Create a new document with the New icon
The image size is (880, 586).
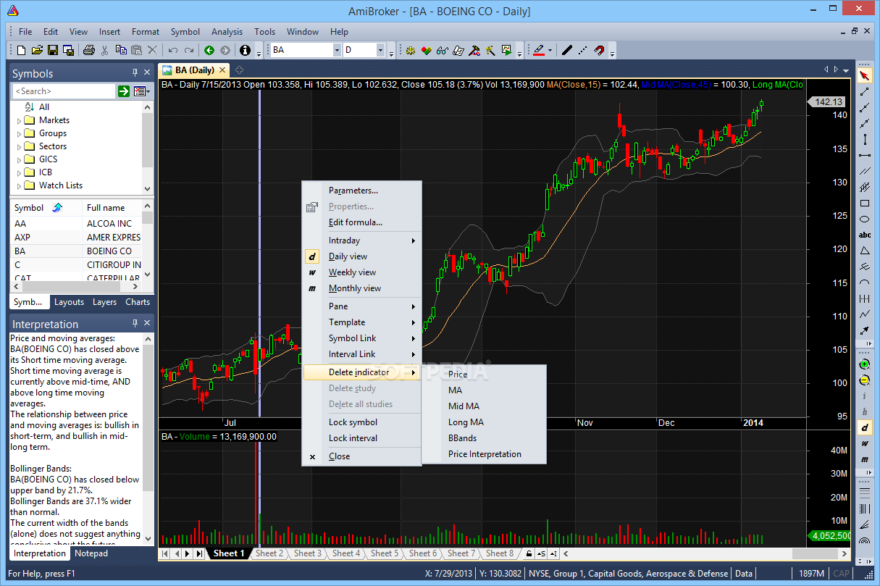coord(21,50)
